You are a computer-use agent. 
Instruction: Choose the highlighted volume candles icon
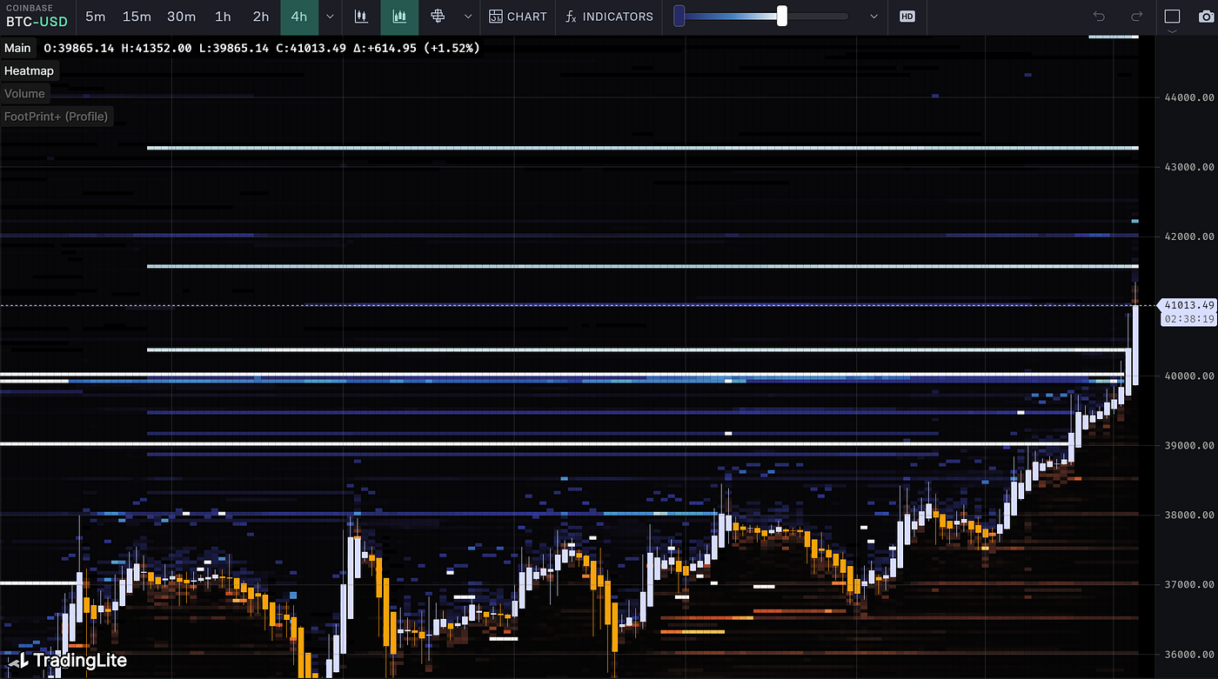point(399,17)
